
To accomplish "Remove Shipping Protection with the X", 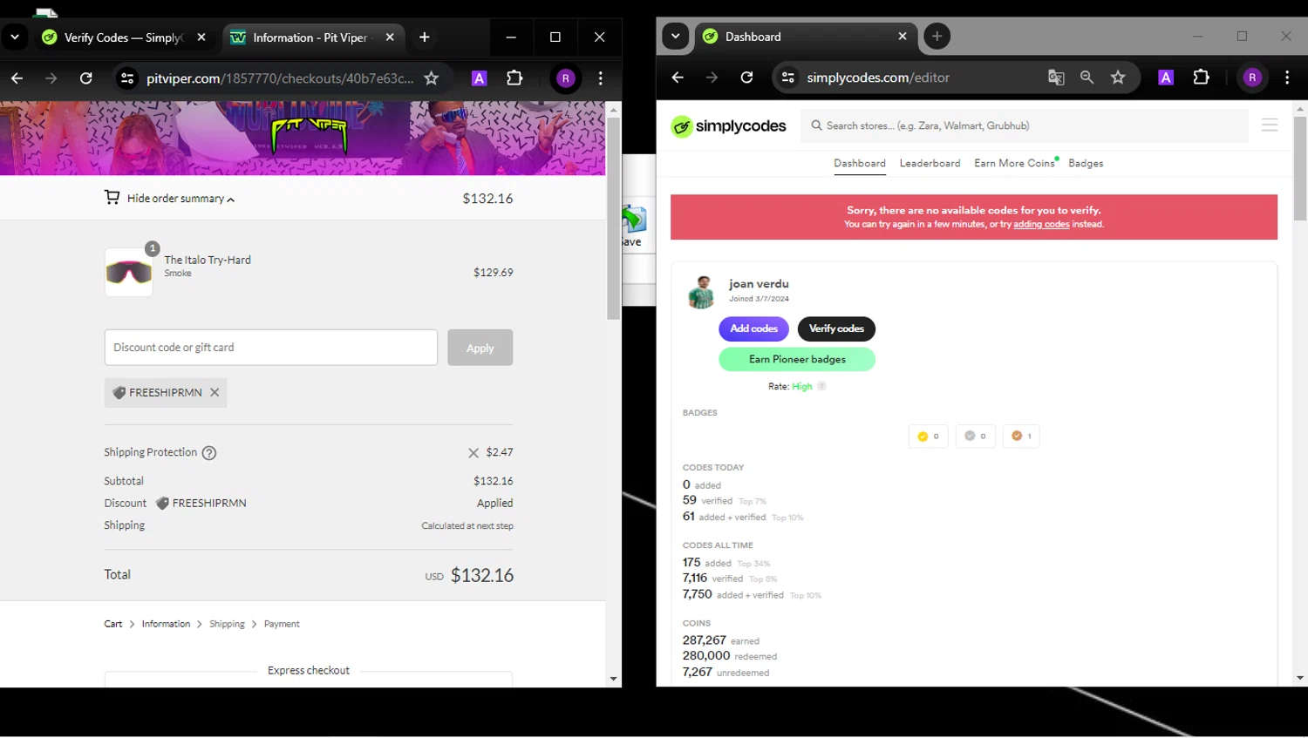I will tap(473, 453).
